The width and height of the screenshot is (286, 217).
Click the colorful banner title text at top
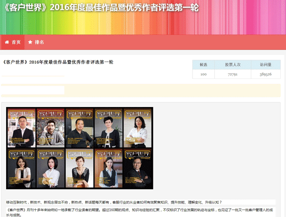pyautogui.click(x=99, y=9)
